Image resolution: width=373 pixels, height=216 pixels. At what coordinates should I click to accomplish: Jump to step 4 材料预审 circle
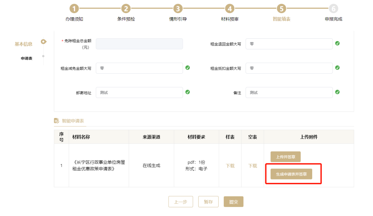[230, 9]
